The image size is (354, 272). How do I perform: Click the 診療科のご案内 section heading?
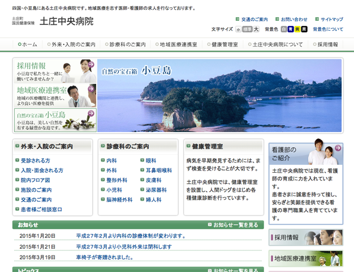coord(128,147)
